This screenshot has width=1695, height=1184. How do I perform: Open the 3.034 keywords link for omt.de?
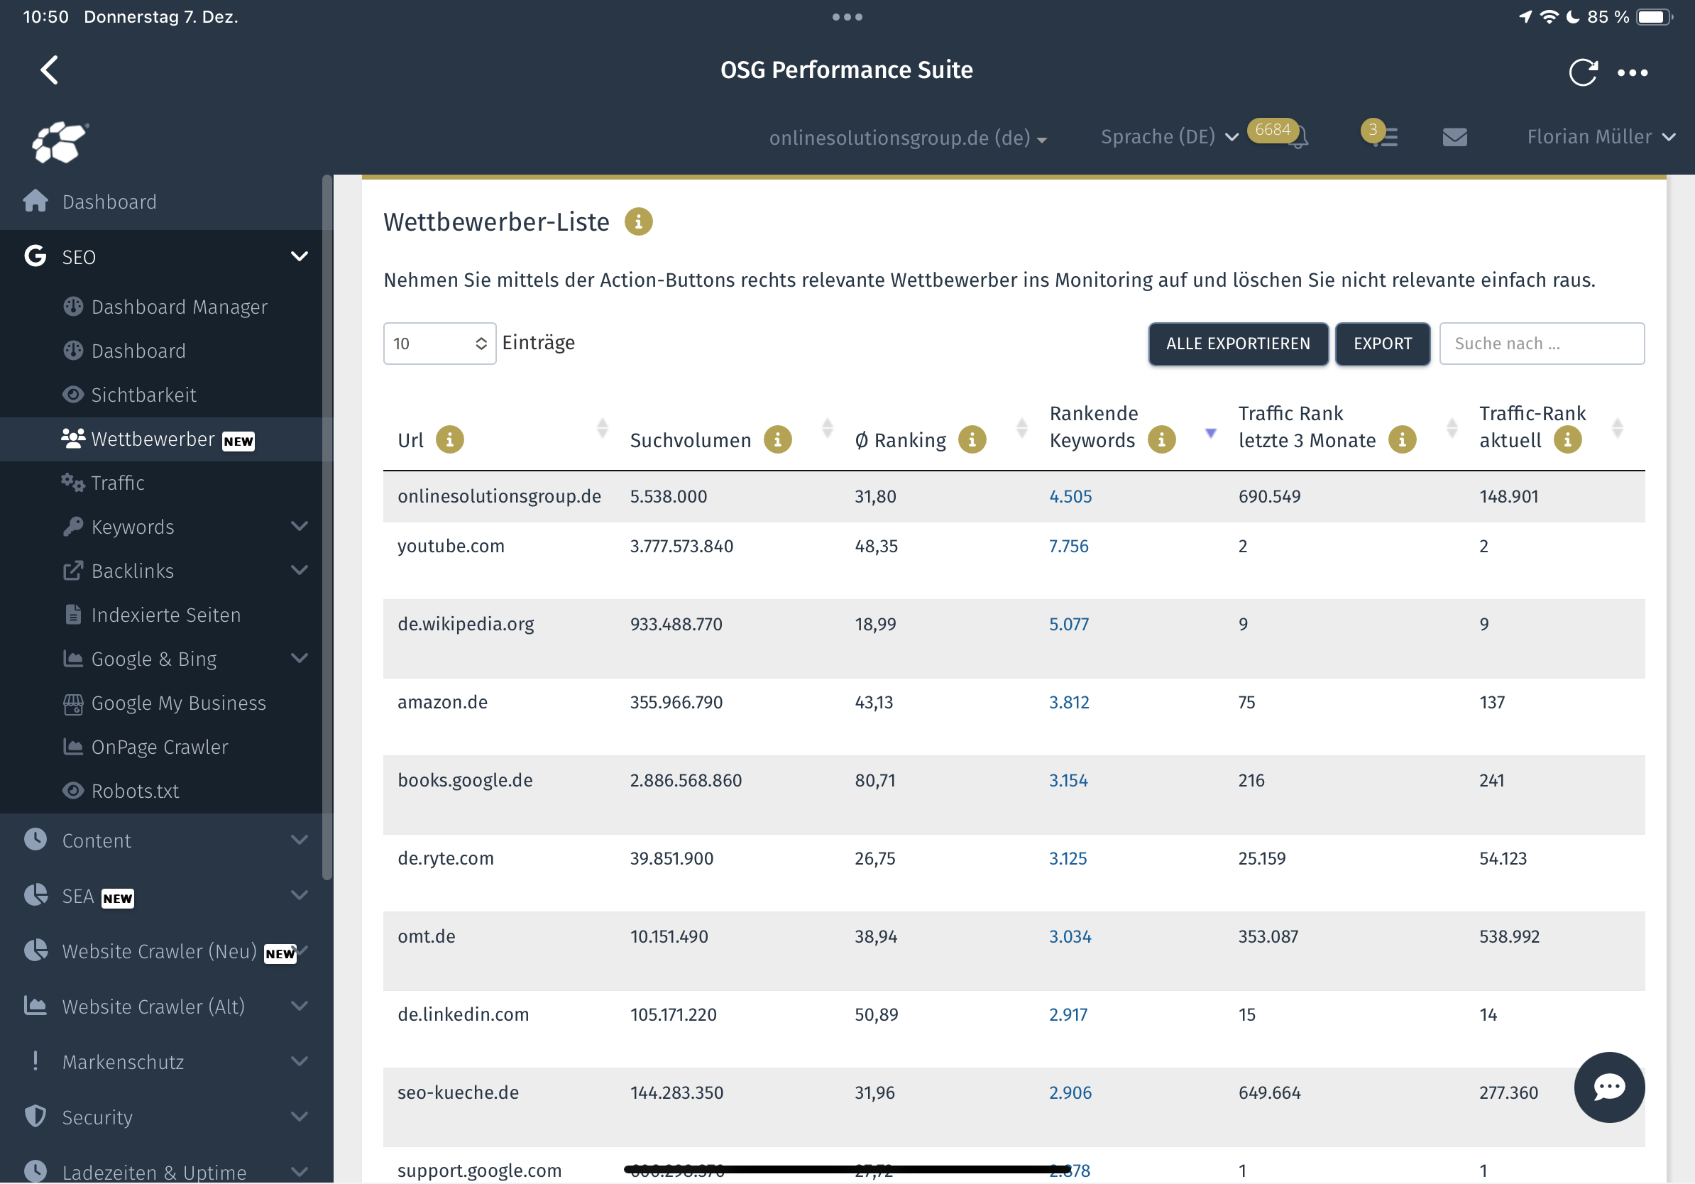[x=1070, y=937]
